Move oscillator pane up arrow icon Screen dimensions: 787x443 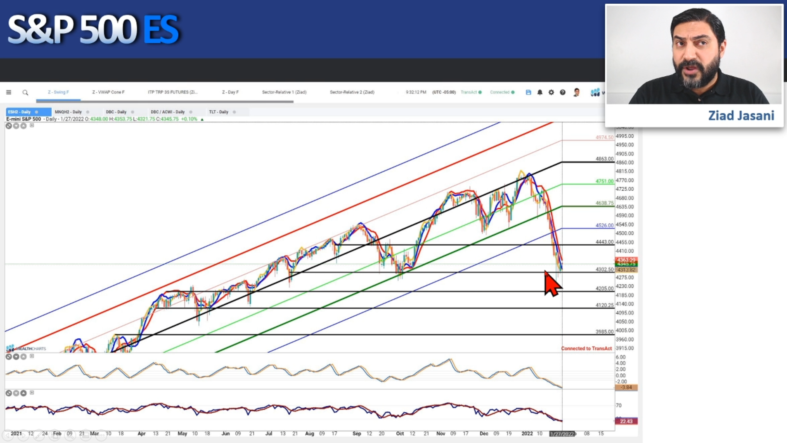(x=23, y=357)
